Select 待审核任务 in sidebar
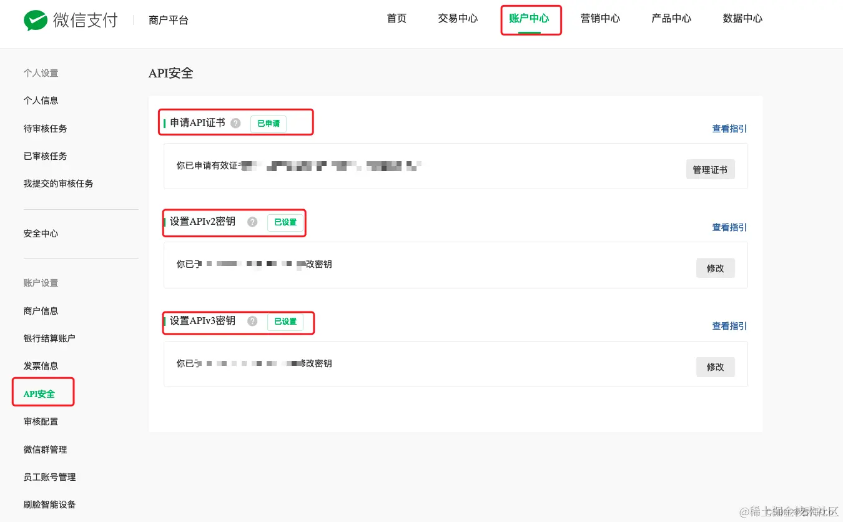 [x=45, y=129]
